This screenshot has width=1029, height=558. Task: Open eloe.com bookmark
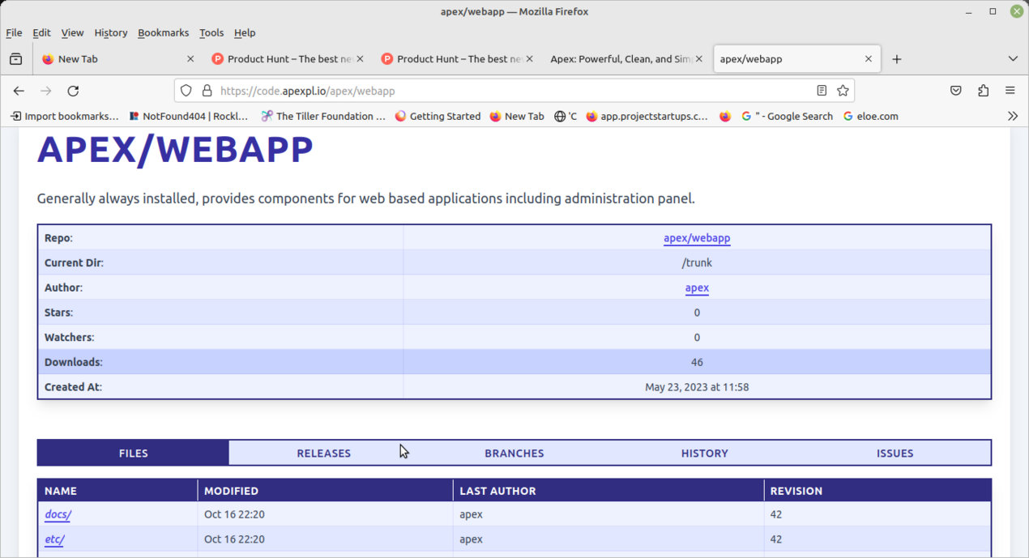click(871, 116)
